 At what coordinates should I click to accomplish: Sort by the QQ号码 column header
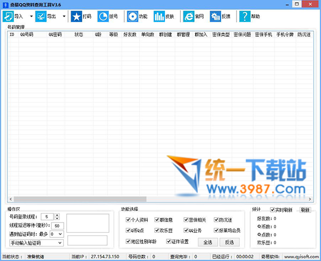(27, 35)
